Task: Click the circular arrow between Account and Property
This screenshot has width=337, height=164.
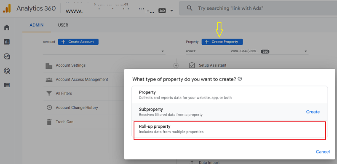Action: (176, 65)
